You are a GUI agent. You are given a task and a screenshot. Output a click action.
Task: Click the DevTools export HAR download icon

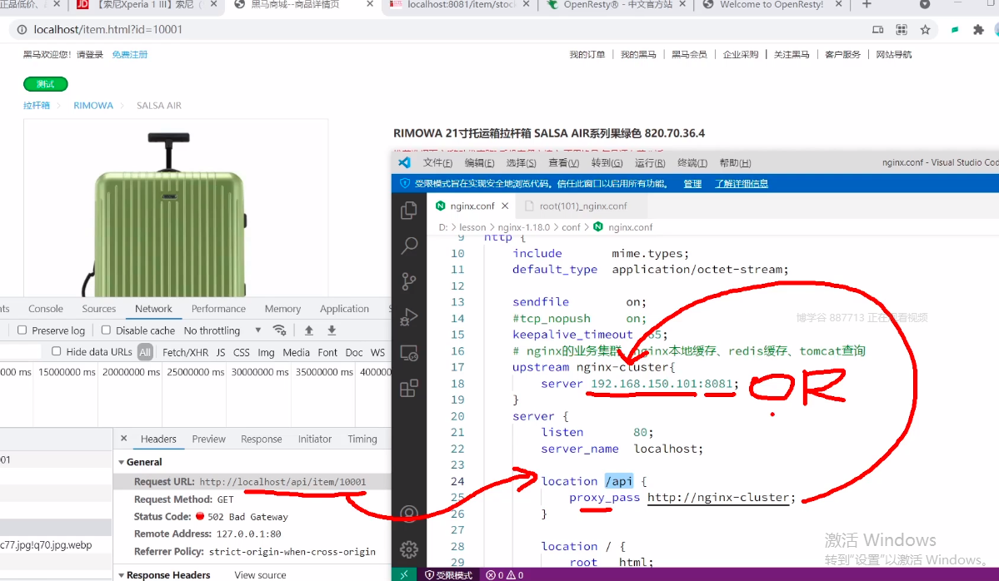pos(332,330)
